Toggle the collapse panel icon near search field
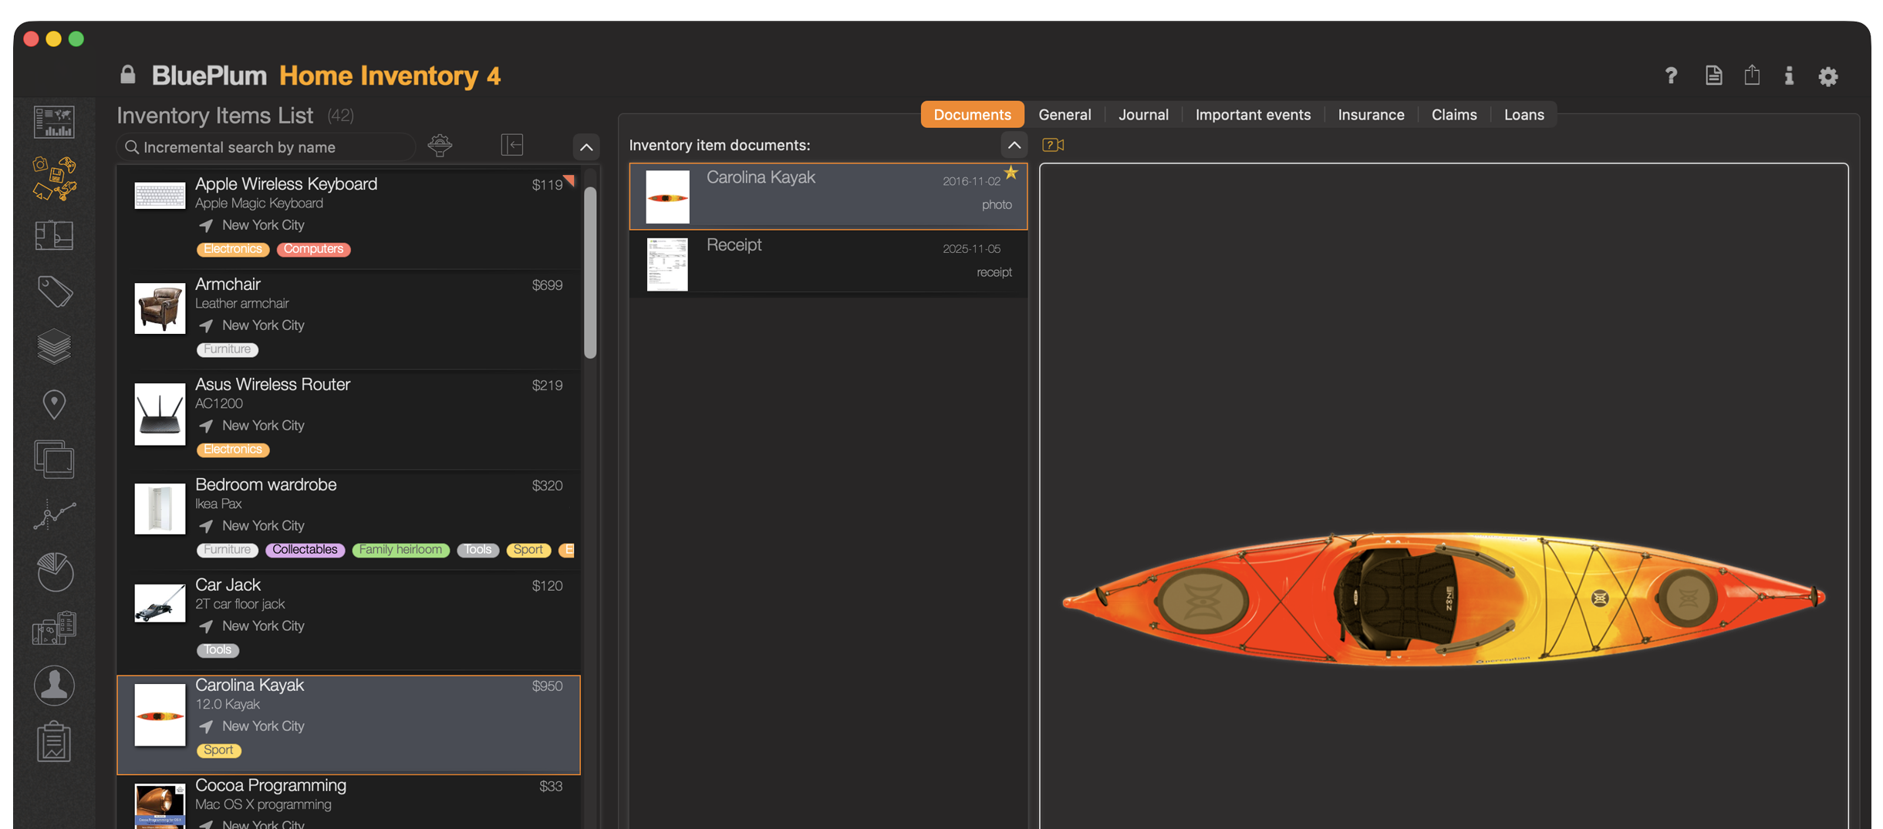1883x829 pixels. (511, 145)
